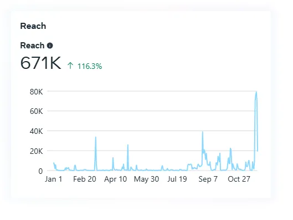Click the chart spike near Sep 7
Image resolution: width=293 pixels, height=220 pixels.
click(203, 133)
